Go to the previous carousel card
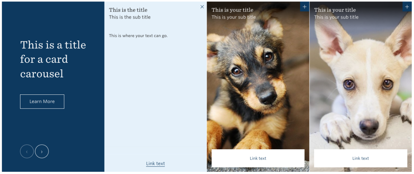 27,151
